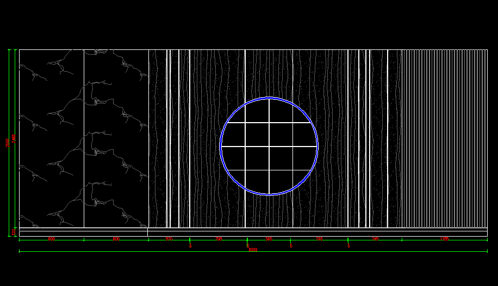This screenshot has width=498, height=286.
Task: Select the 8505 overall width dimension text
Action: click(253, 250)
